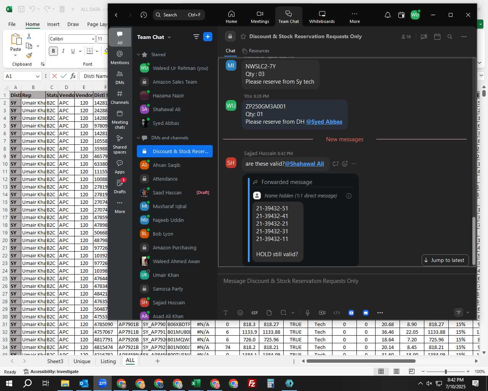
Task: Open Excel Copy dropdown arrow
Action: [38, 46]
